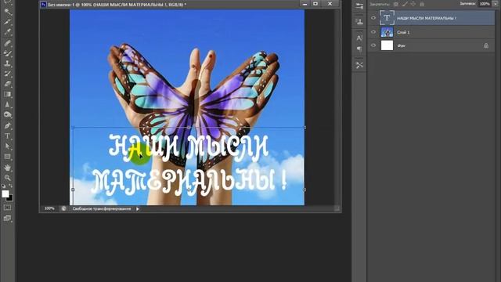
Task: Open the white foreground color picker
Action: (x=5, y=193)
